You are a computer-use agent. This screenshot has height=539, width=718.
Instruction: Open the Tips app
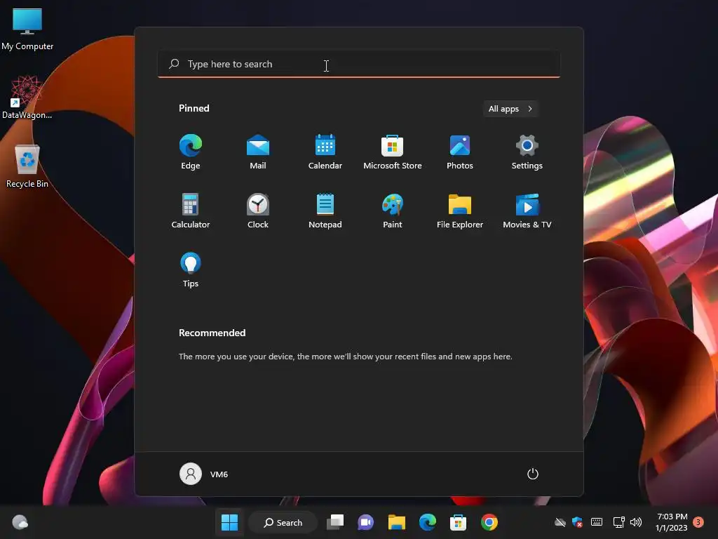pyautogui.click(x=191, y=270)
